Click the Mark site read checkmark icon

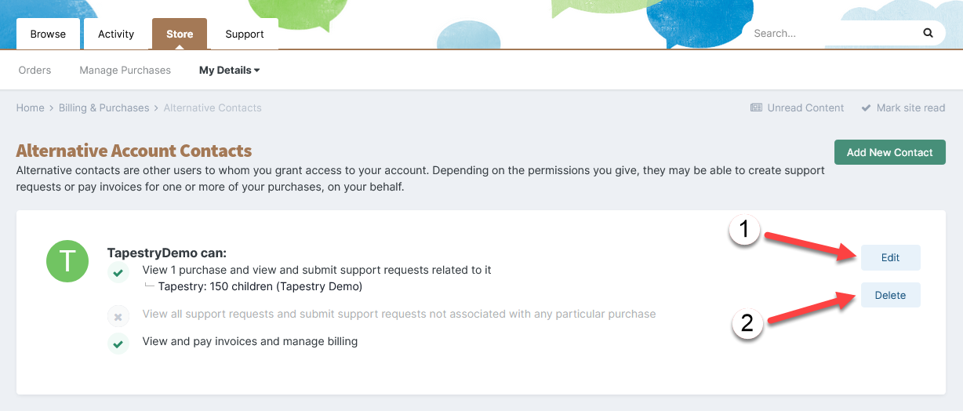(x=866, y=107)
